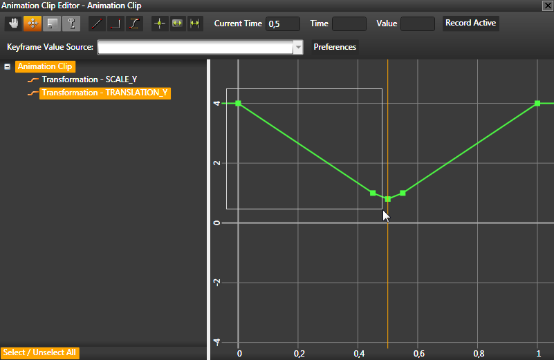Image resolution: width=554 pixels, height=360 pixels.
Task: Set step interpolation mode
Action: pos(116,23)
